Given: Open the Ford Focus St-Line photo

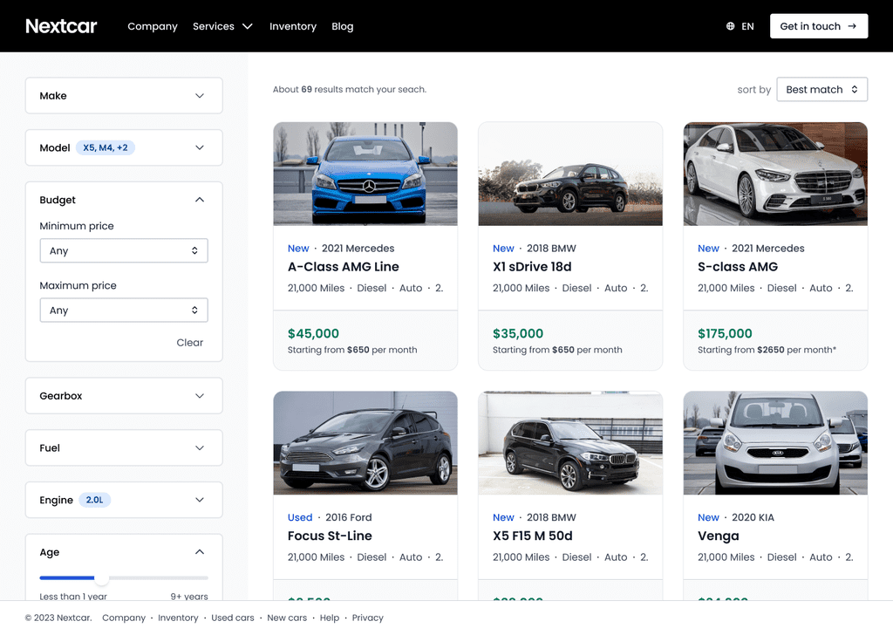Looking at the screenshot, I should pyautogui.click(x=365, y=442).
